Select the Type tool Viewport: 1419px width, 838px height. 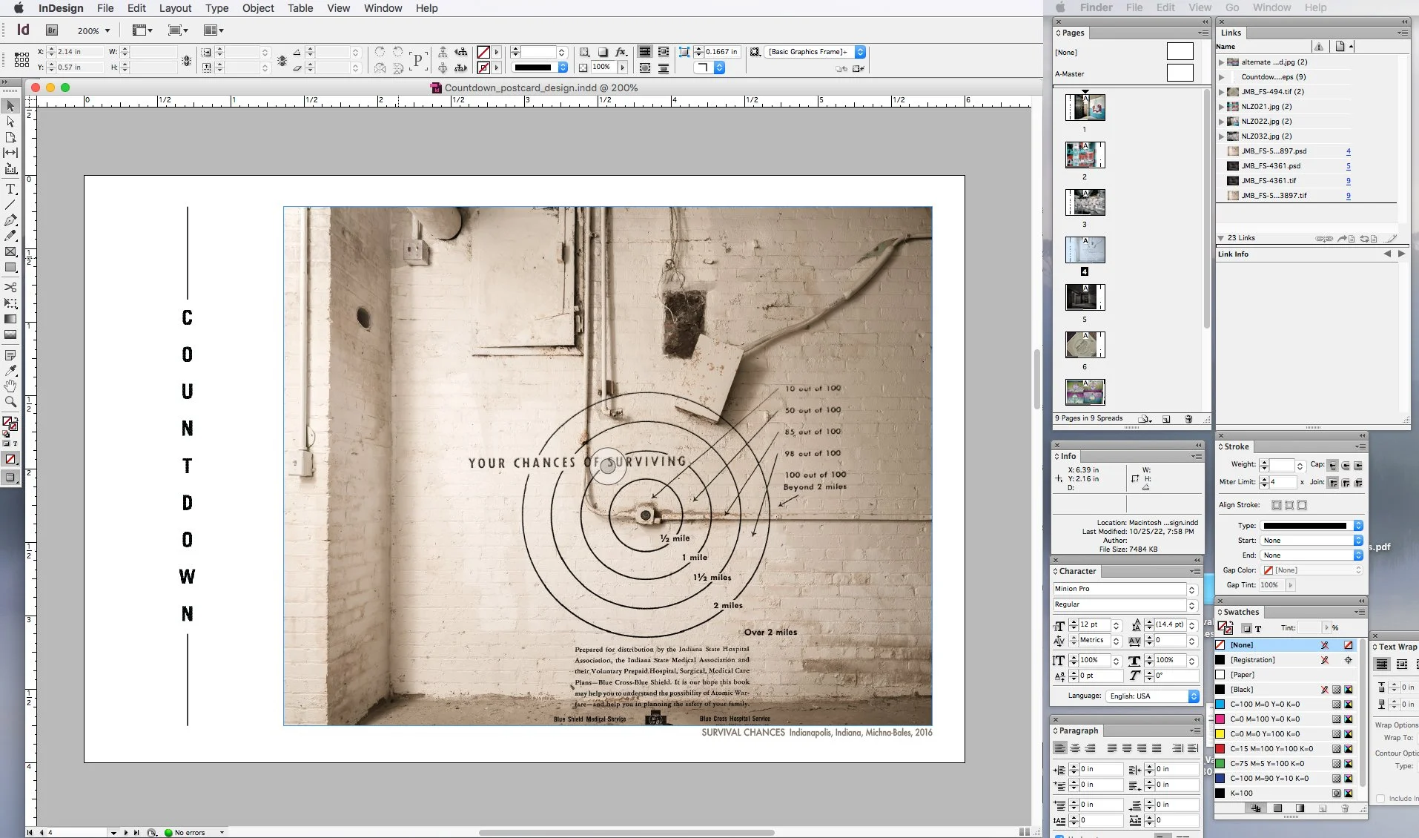click(x=10, y=189)
